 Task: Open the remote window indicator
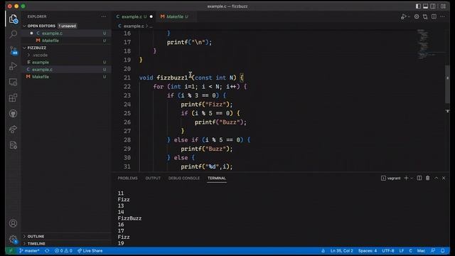[x=11, y=251]
